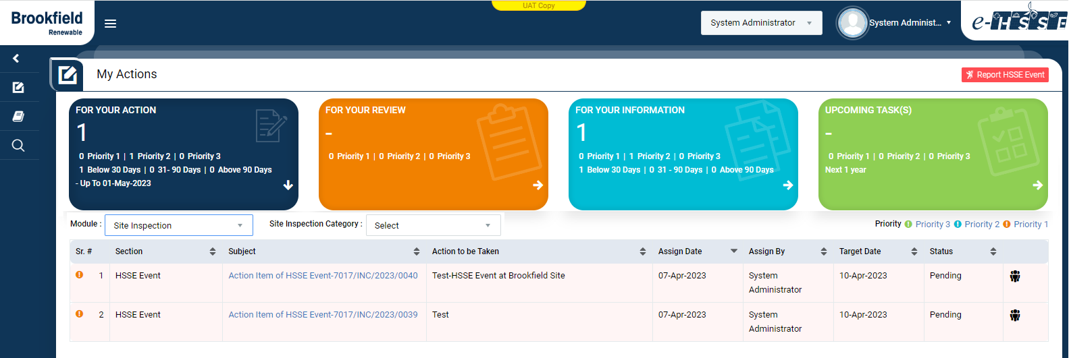
Task: Click the blue Priority 2 legend icon
Action: pos(958,225)
